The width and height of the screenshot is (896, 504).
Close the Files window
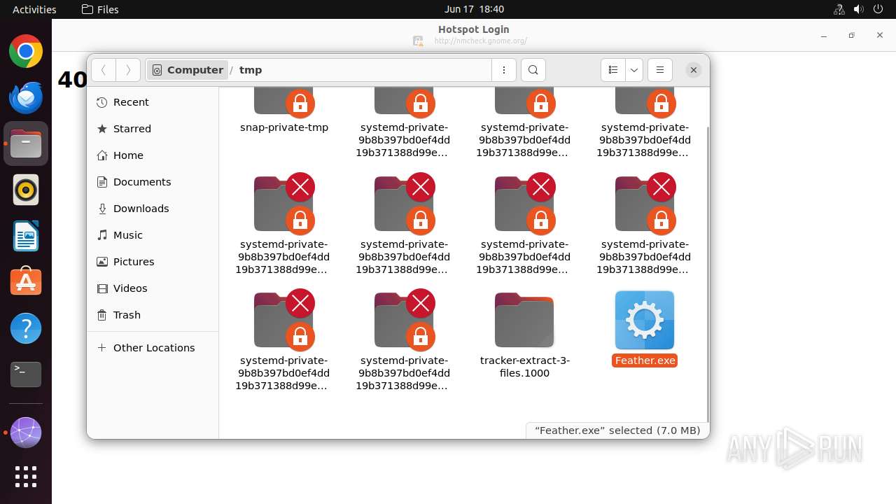coord(693,70)
